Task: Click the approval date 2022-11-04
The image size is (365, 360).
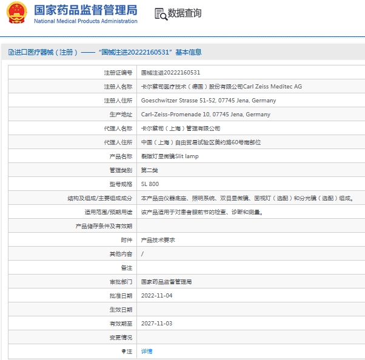Action: [x=156, y=296]
